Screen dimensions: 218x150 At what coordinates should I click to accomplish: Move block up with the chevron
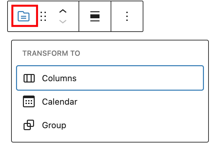(63, 11)
